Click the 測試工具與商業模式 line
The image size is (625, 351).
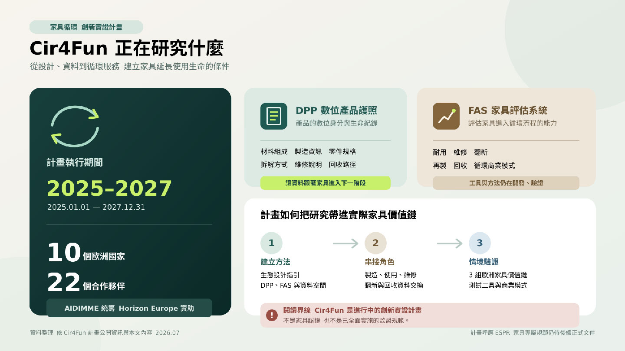click(x=498, y=285)
